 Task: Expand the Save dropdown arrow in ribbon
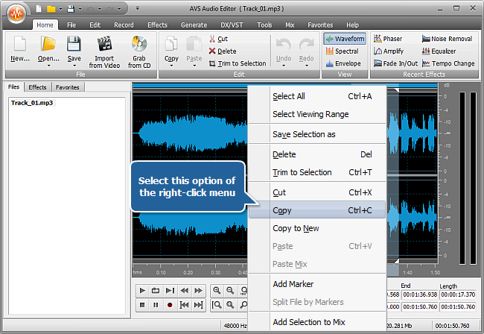74,66
